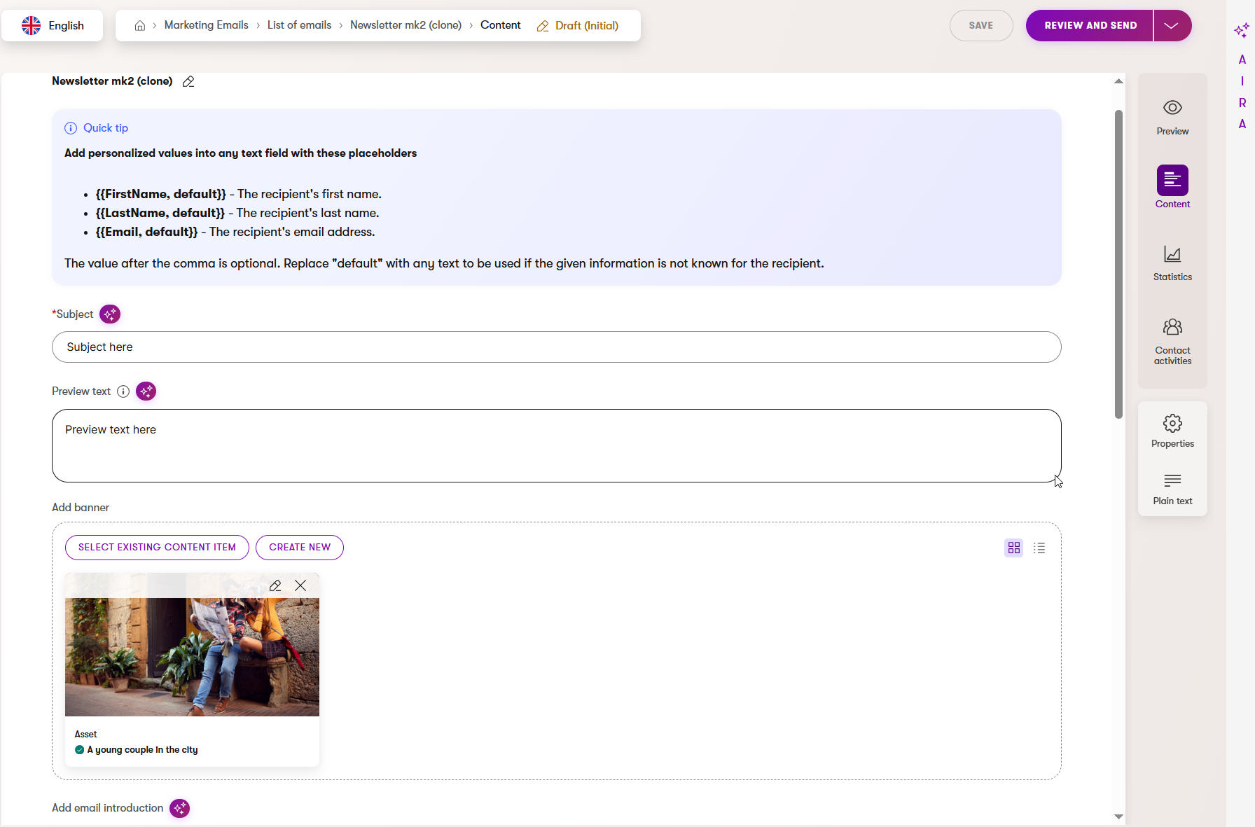Open Contact activities panel

coord(1172,342)
